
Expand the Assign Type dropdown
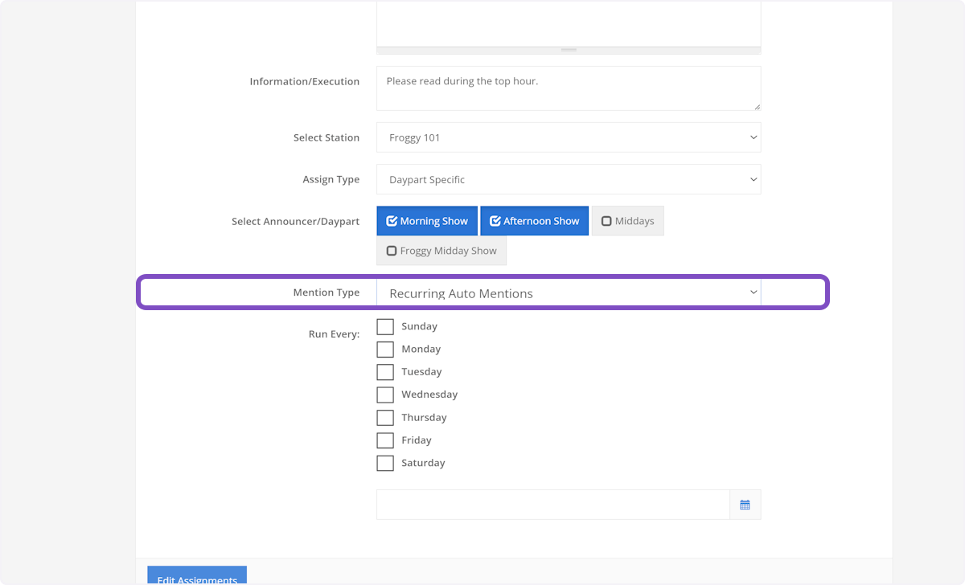click(568, 179)
